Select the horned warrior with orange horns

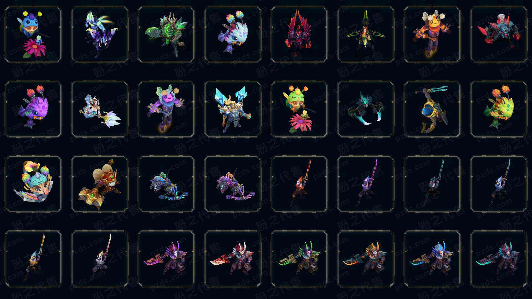click(x=366, y=259)
